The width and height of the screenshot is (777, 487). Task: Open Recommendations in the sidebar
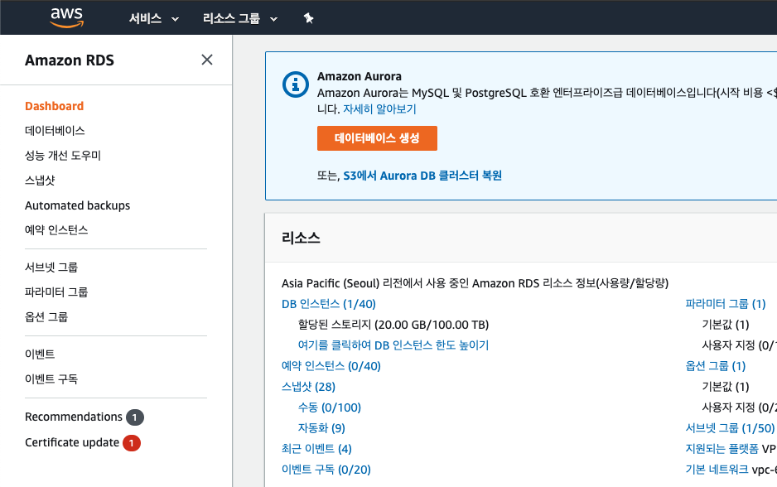coord(74,417)
